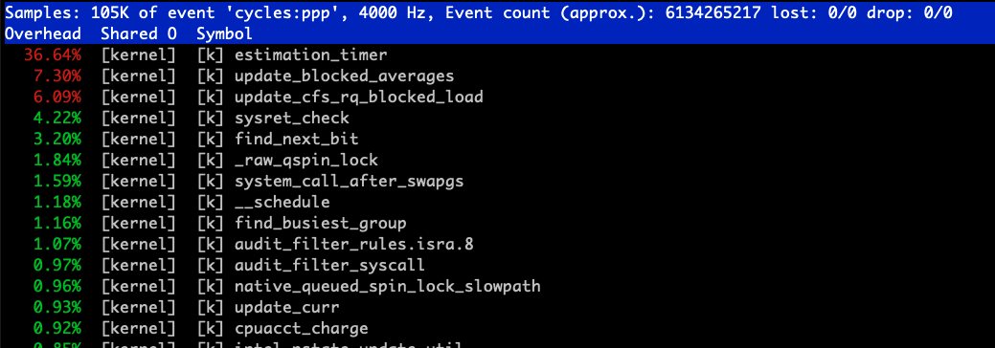Select the _raw_qspin_lock symbol
The width and height of the screenshot is (995, 348).
[305, 161]
